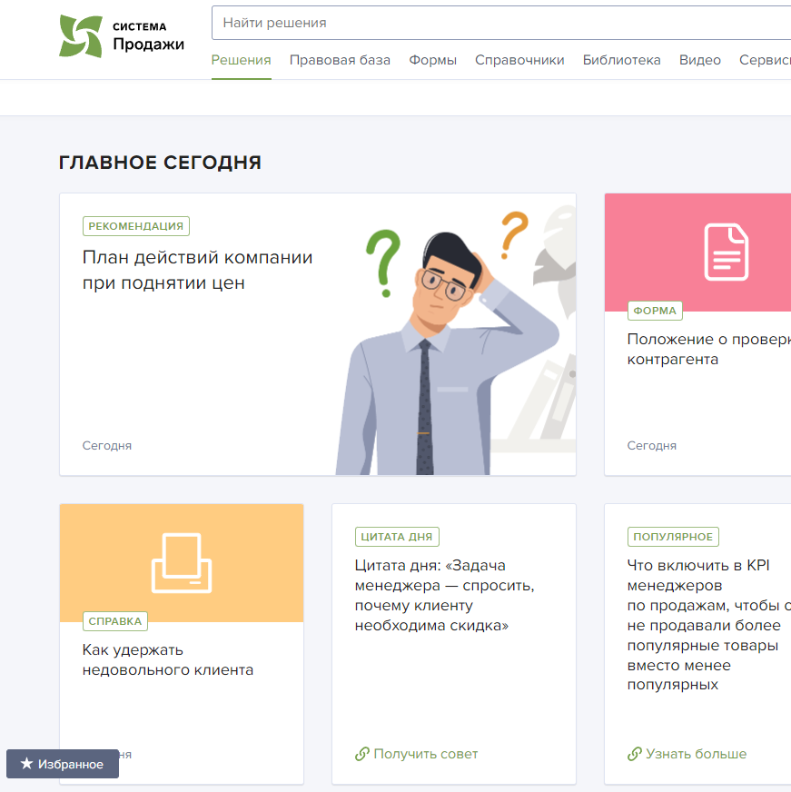Open the Решения tab
Screen dimensions: 791x792
point(241,60)
